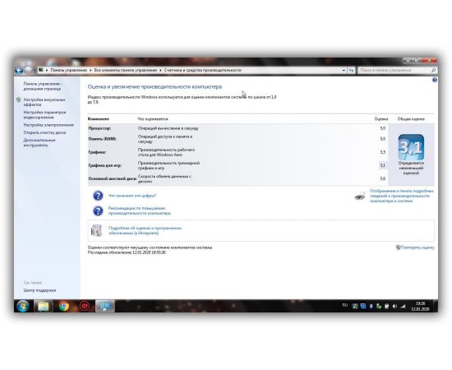Viewport: 452px width, 370px height.
Task: Click the Bluetooth tray icon
Action: [371, 306]
